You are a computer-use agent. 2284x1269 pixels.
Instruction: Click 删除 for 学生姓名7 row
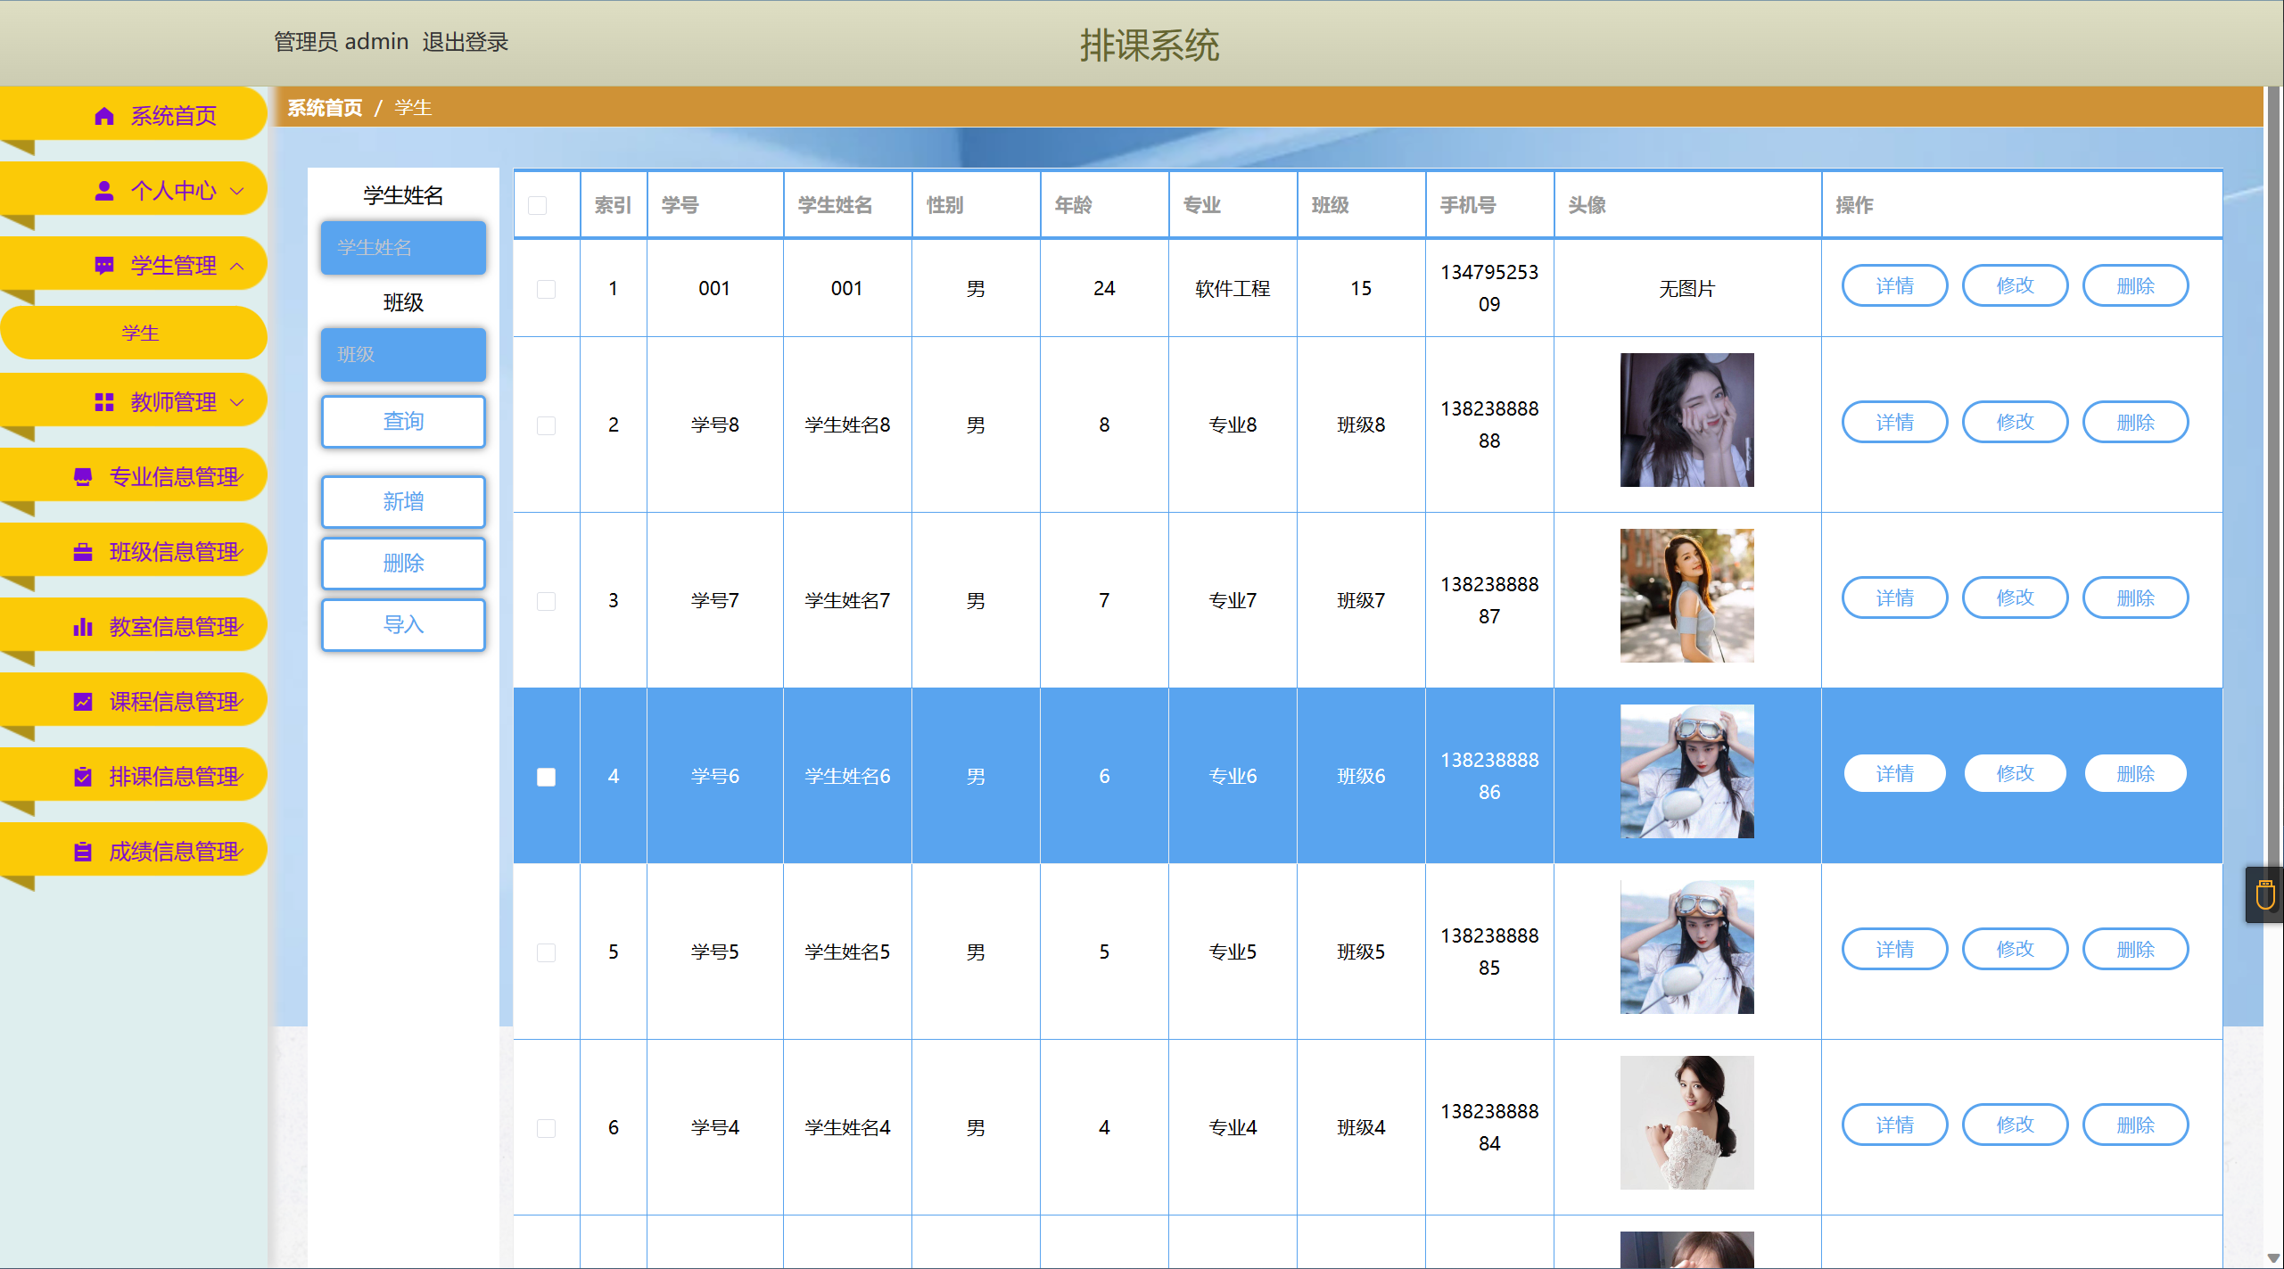pos(2135,598)
